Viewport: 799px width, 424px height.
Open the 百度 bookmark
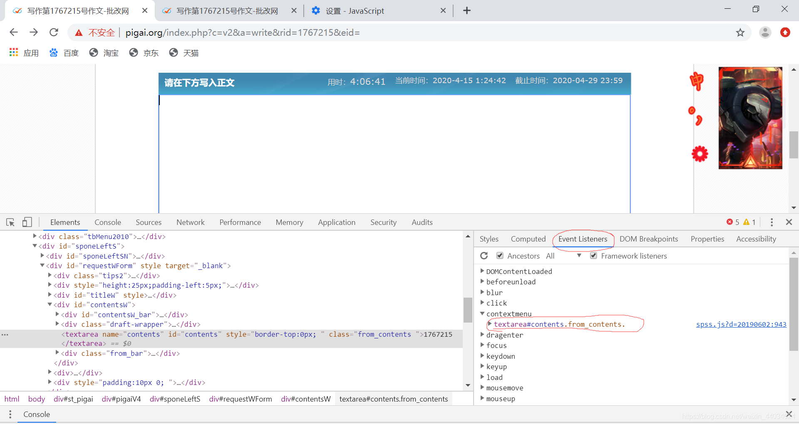[64, 53]
